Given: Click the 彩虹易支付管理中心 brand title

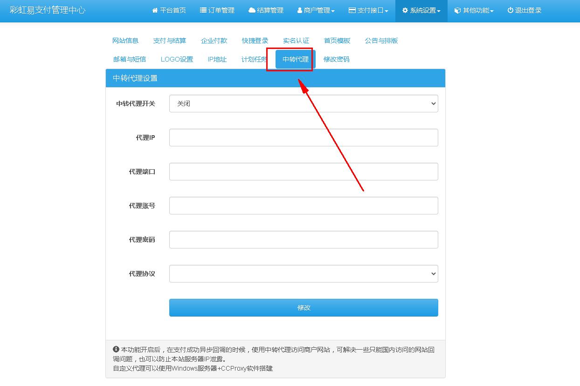Looking at the screenshot, I should click(48, 10).
